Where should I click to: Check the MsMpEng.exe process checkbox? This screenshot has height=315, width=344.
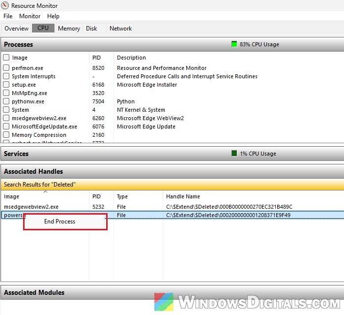tap(6, 93)
